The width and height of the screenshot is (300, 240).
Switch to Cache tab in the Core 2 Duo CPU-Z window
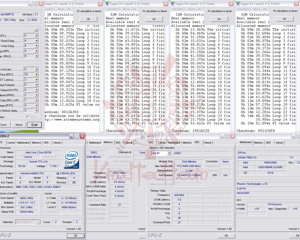(x=11, y=142)
